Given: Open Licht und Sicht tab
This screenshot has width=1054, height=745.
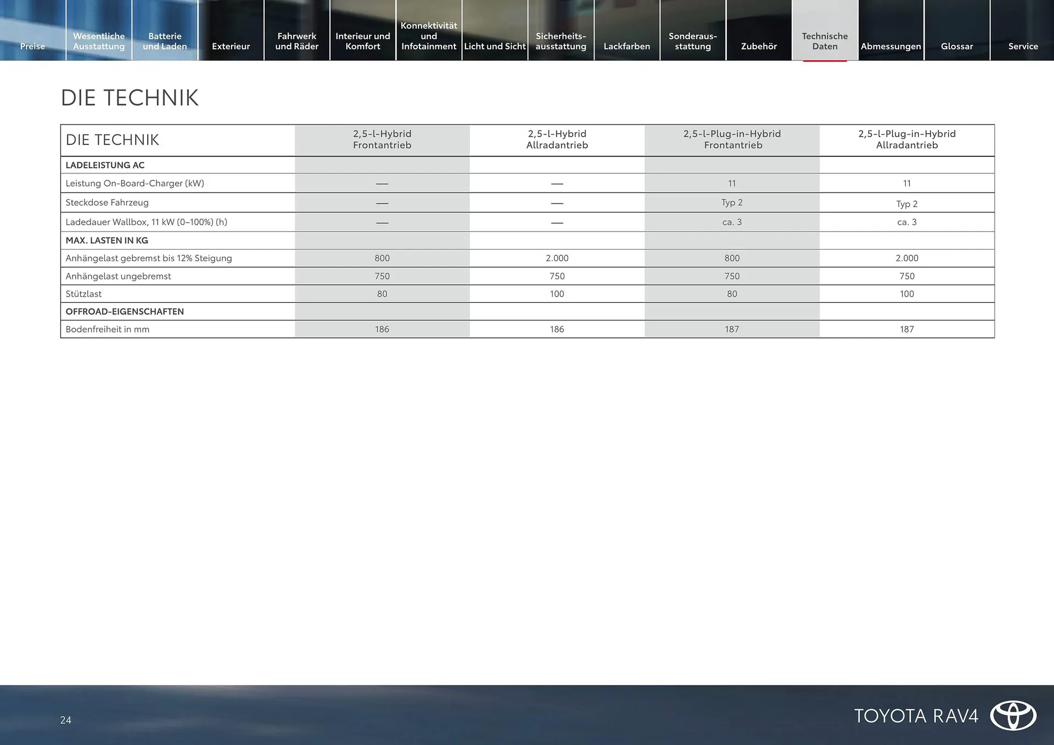Looking at the screenshot, I should pyautogui.click(x=495, y=46).
